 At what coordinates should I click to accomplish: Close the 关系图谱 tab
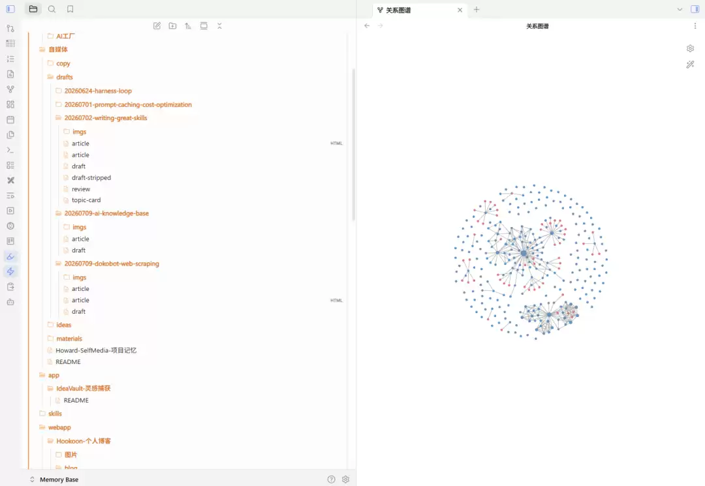coord(460,10)
